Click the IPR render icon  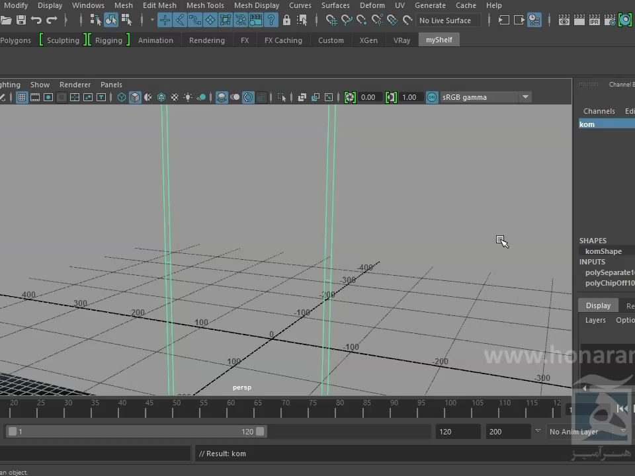(x=594, y=20)
